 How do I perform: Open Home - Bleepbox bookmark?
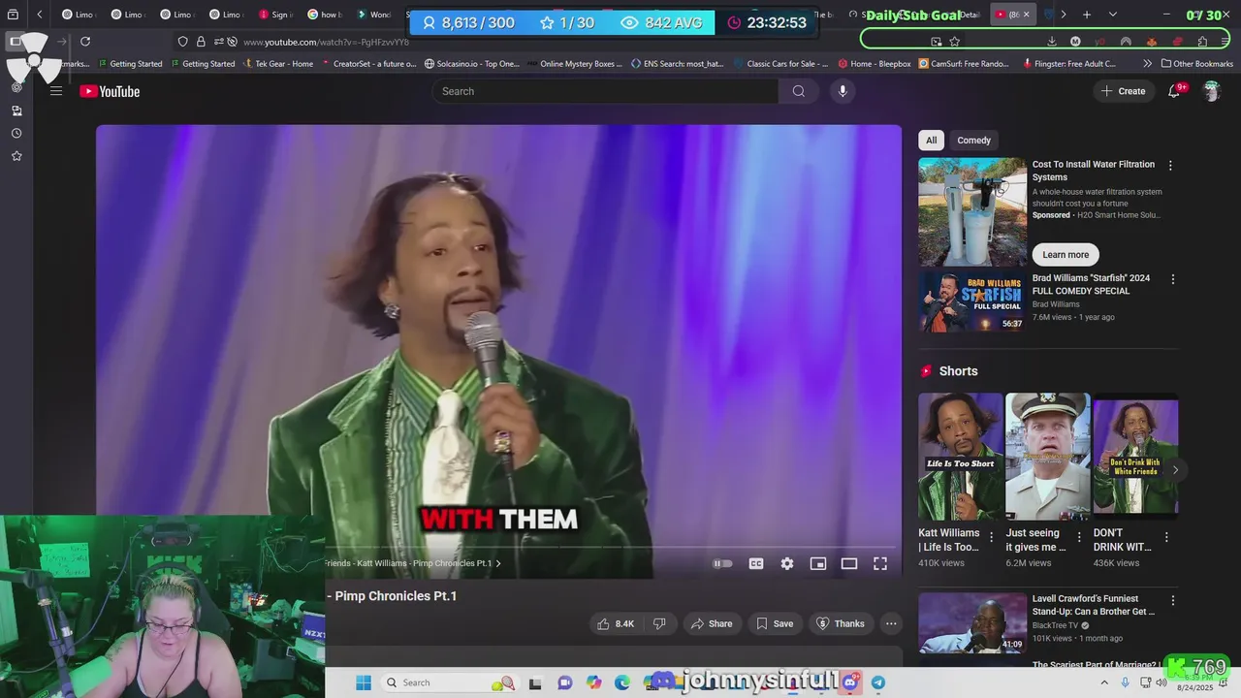[x=874, y=64]
